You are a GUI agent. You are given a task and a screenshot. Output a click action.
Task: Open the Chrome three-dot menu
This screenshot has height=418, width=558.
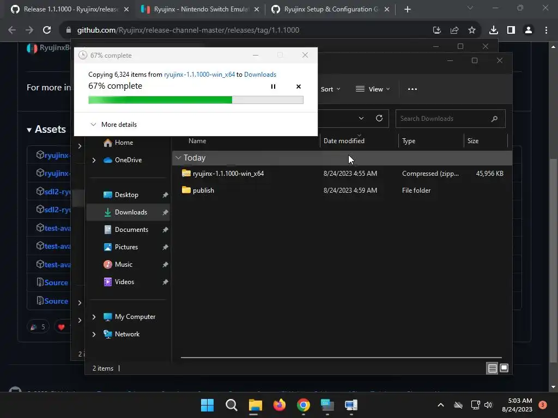point(546,30)
